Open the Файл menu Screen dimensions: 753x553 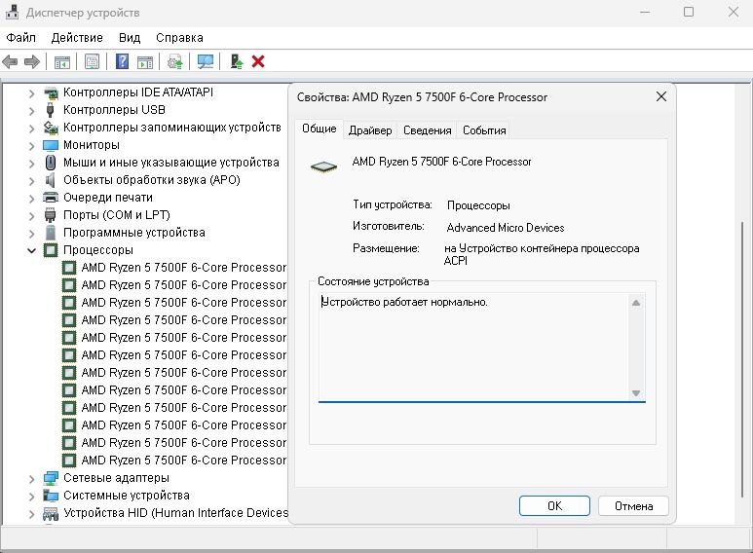20,37
